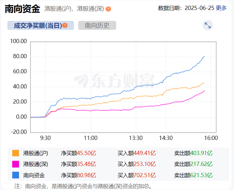The height and width of the screenshot is (190, 234).
Task: Click the 16:00 time axis label
Action: (x=211, y=138)
